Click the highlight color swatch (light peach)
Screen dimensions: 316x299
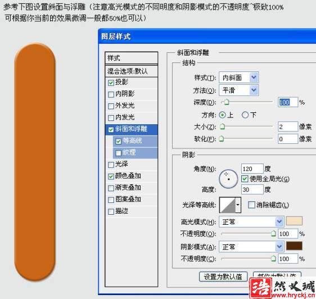pos(294,221)
